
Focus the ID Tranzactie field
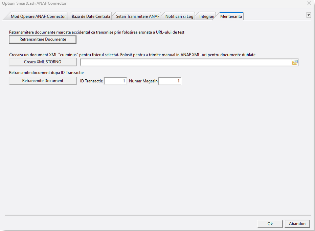(115, 81)
